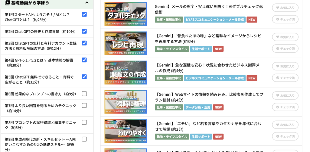Collapse the 基礎動画から学ぼう section chevron
Viewport: 310px width, 152px height.
click(87, 3)
